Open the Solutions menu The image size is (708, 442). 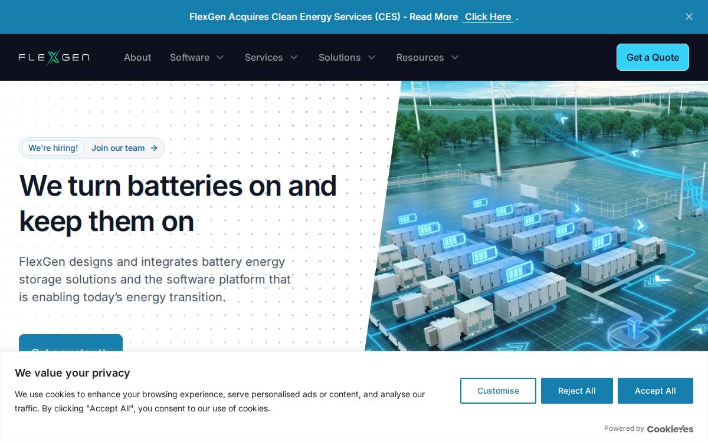point(340,57)
